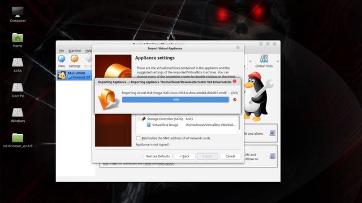Image resolution: width=362 pixels, height=203 pixels.
Task: Click the import progress bar
Action: (x=175, y=100)
